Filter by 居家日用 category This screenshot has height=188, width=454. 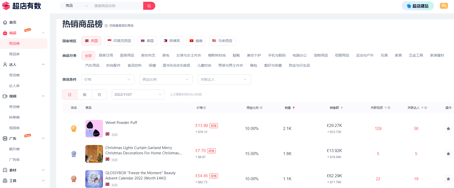106,55
